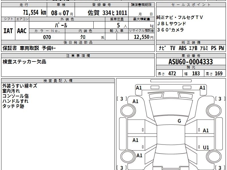227x170 pixels.
Task: Select the TV equipment label
Action: [173, 48]
